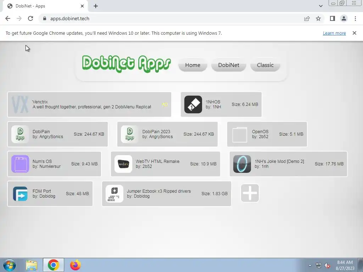Click the Chrome taskbar icon
The image size is (363, 272).
click(x=54, y=265)
